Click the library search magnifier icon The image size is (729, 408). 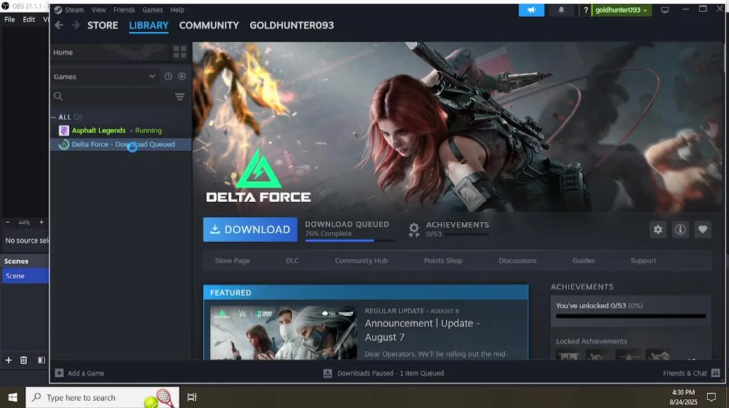(x=58, y=96)
